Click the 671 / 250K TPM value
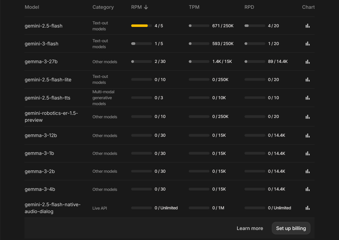 click(x=223, y=26)
